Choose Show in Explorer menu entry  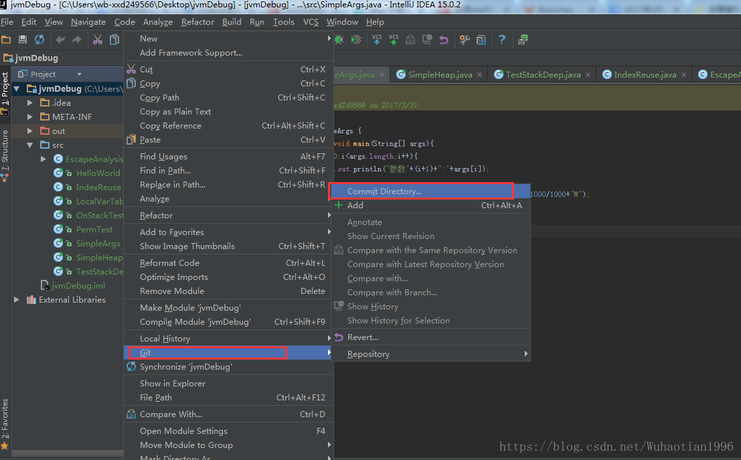(x=228, y=384)
